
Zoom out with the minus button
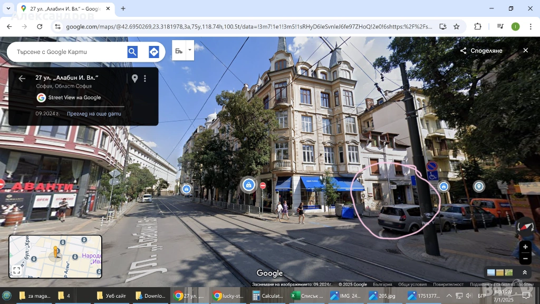point(525,259)
